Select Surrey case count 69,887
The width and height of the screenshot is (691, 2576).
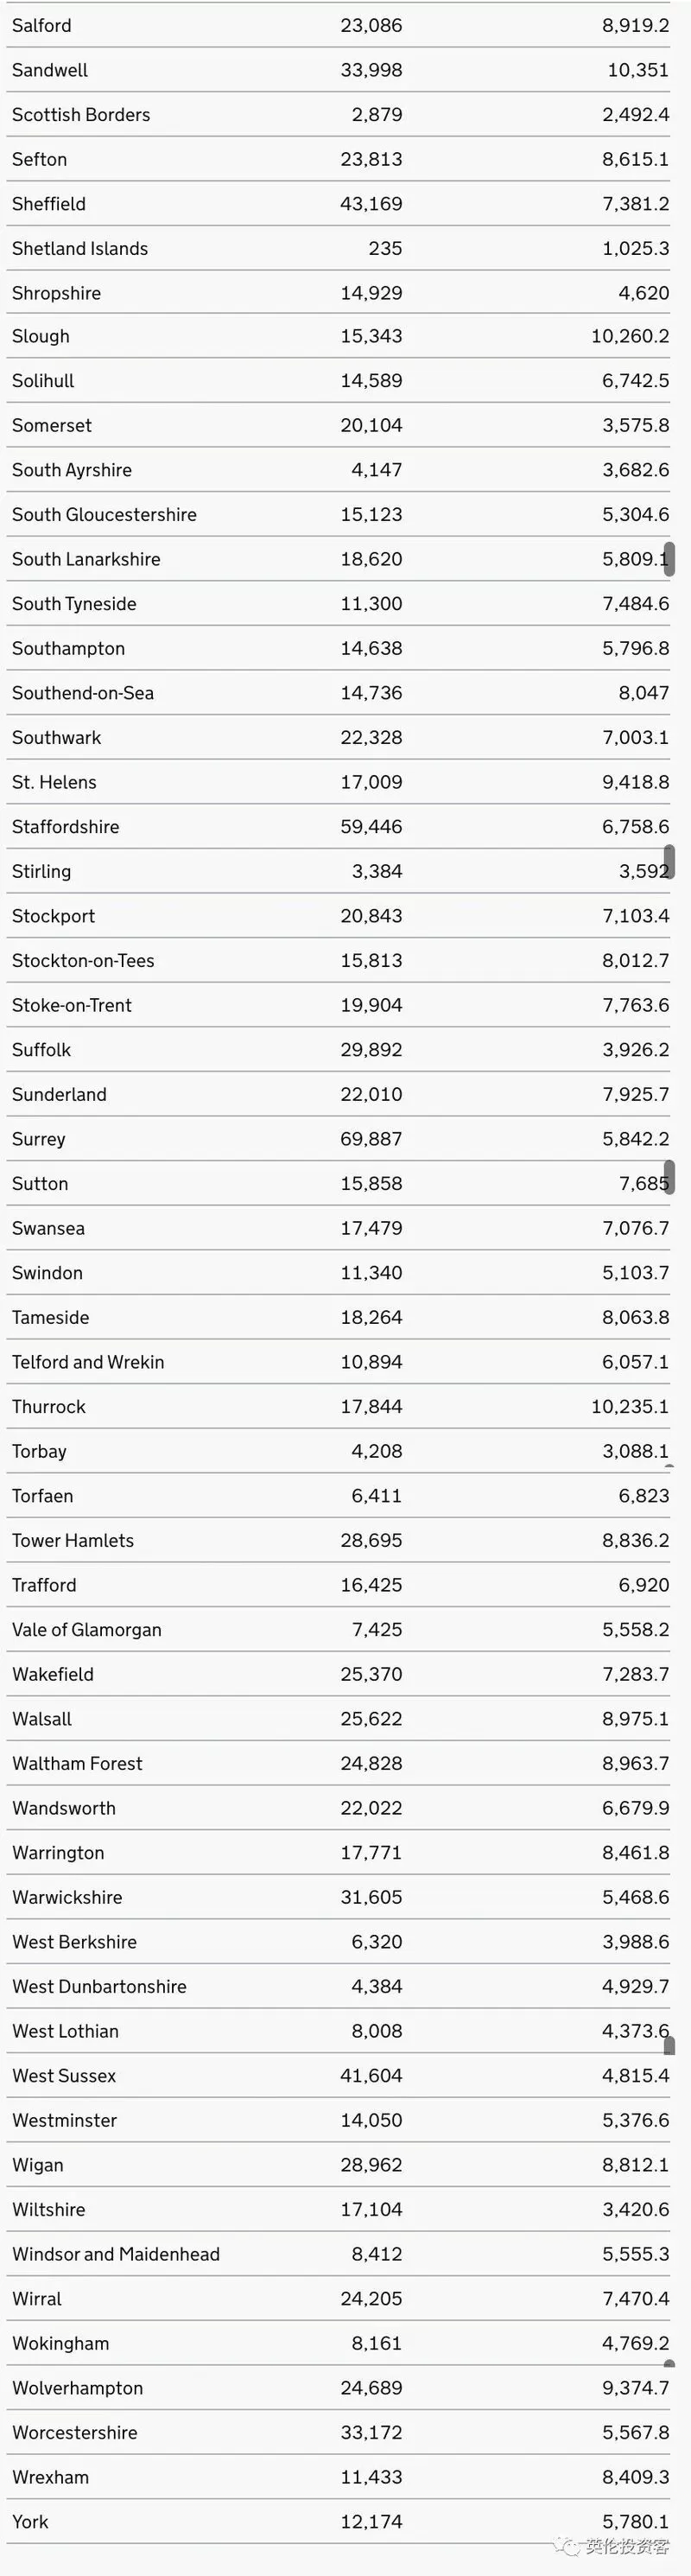tap(371, 1139)
